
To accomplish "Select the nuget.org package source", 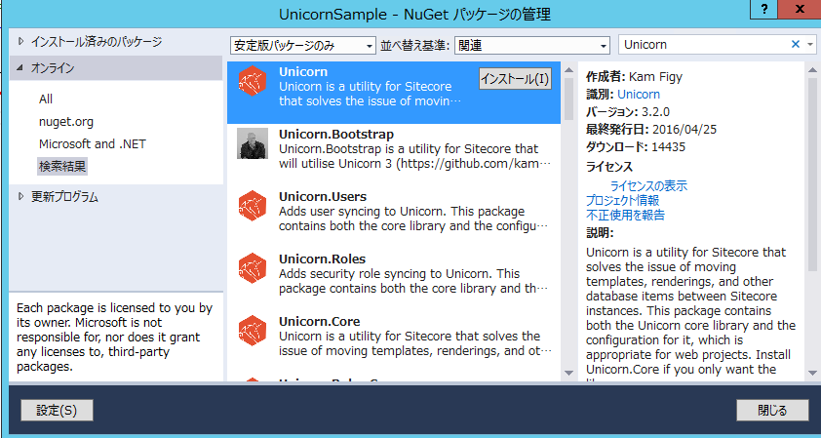I will 66,122.
